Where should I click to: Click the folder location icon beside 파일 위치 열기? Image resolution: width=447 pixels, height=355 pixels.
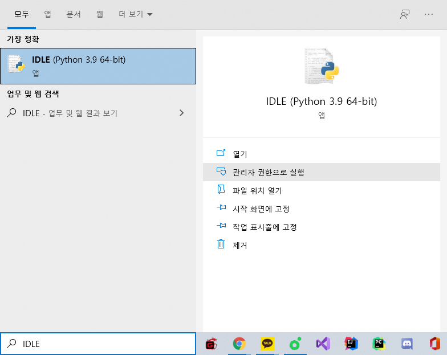click(x=221, y=189)
